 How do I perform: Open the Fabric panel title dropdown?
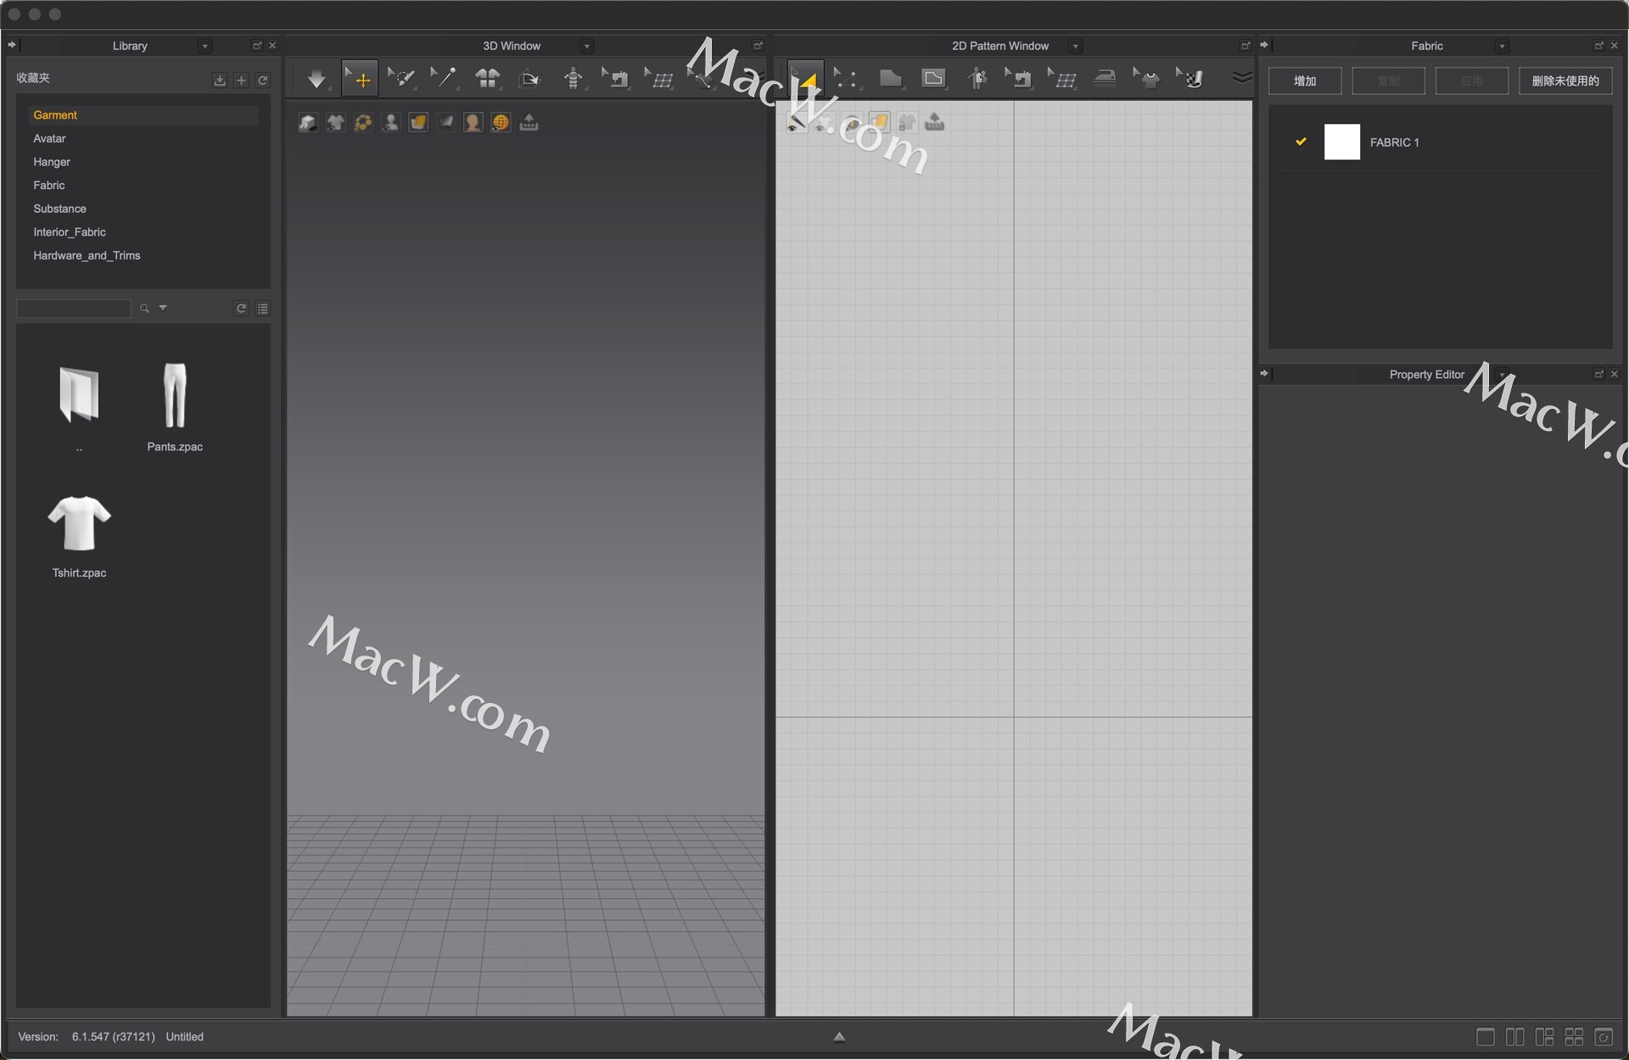pos(1502,46)
